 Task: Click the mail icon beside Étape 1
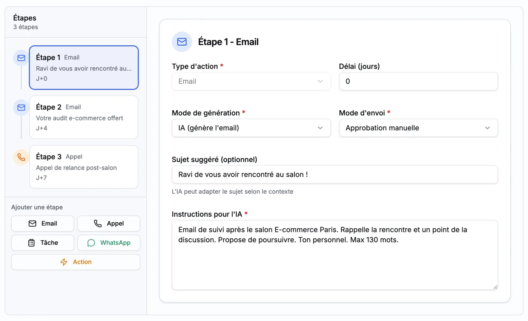click(x=21, y=58)
